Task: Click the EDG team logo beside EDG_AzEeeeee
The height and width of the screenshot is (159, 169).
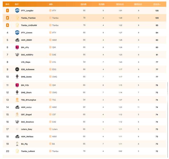Action: click(x=17, y=69)
